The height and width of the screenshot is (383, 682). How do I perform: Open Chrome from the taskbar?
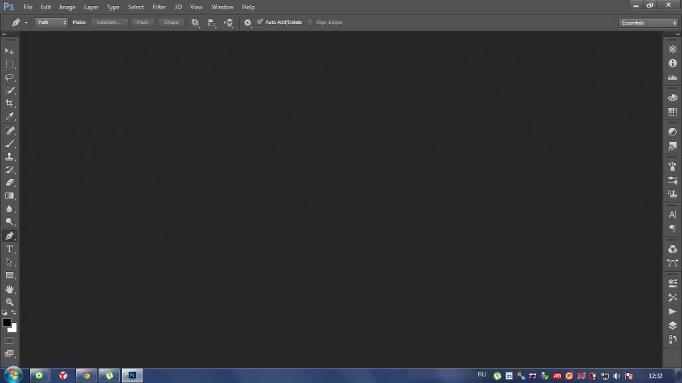pyautogui.click(x=86, y=376)
